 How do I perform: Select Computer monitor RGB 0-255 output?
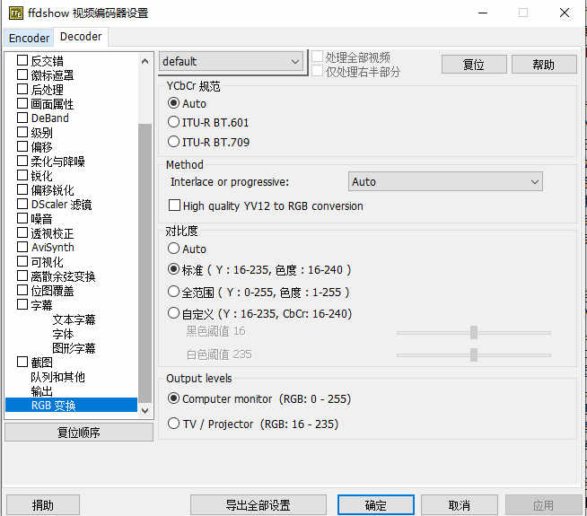[x=173, y=398]
